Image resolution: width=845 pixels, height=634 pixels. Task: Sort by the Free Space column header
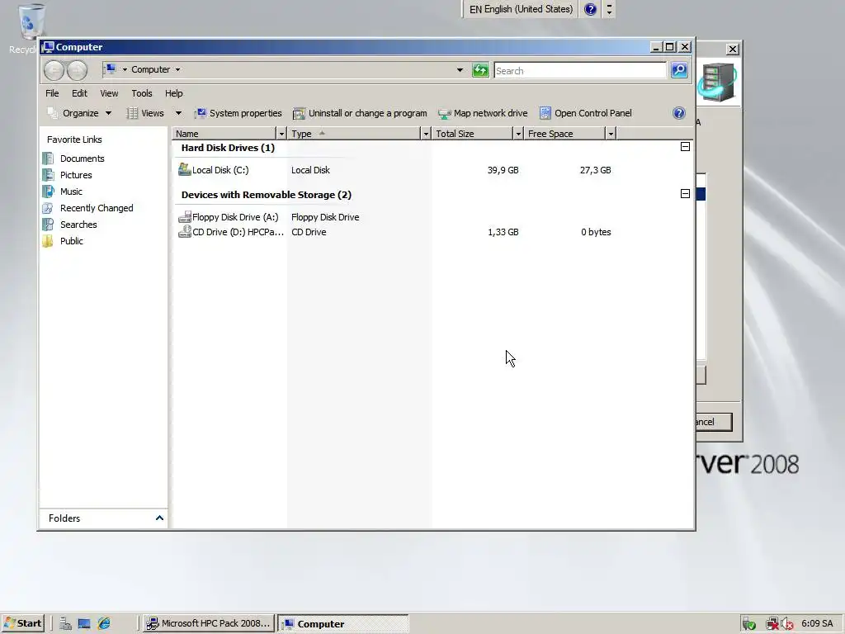[x=564, y=134]
